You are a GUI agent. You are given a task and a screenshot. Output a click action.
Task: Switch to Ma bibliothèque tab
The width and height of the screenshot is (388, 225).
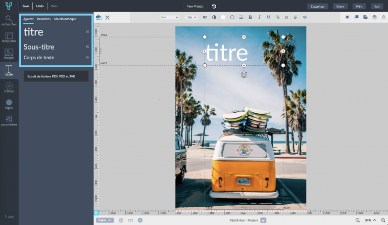[65, 19]
